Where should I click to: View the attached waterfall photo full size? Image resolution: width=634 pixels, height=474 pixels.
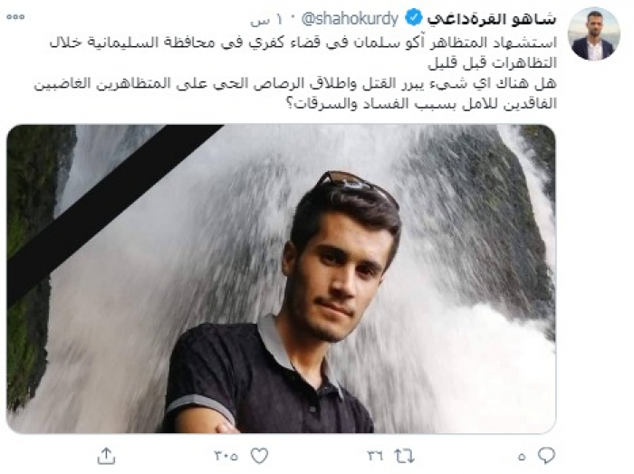tap(282, 279)
